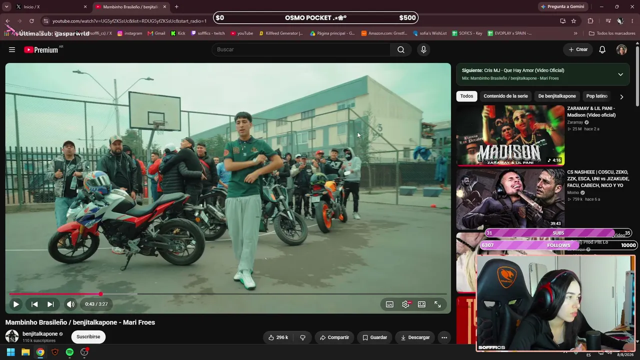This screenshot has height=360, width=640.
Task: Mute the video volume
Action: coord(70,304)
